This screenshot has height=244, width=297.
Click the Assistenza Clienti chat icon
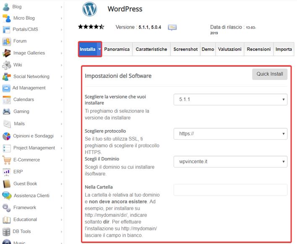[7, 196]
